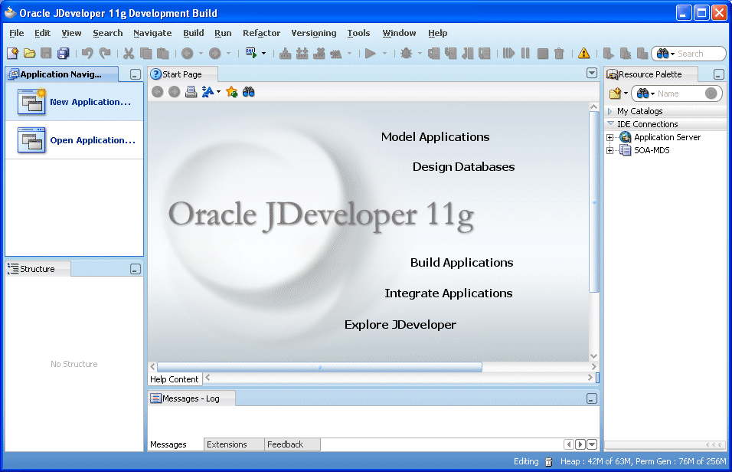Click the Debug bug icon
This screenshot has height=472, width=732.
406,54
